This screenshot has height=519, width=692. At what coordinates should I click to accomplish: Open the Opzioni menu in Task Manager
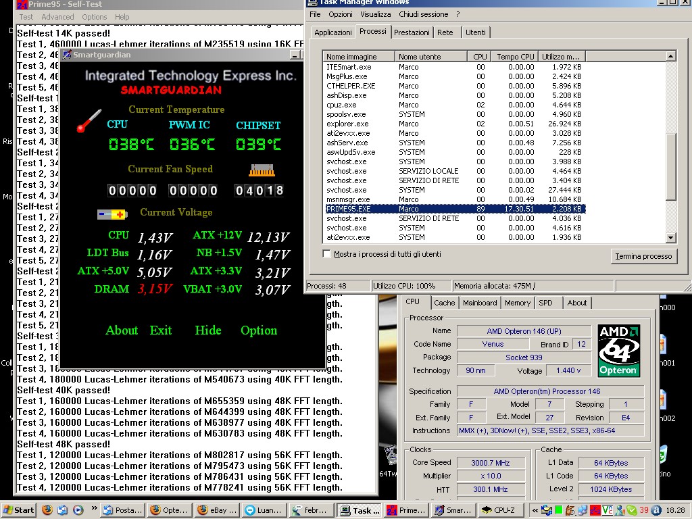[x=341, y=14]
